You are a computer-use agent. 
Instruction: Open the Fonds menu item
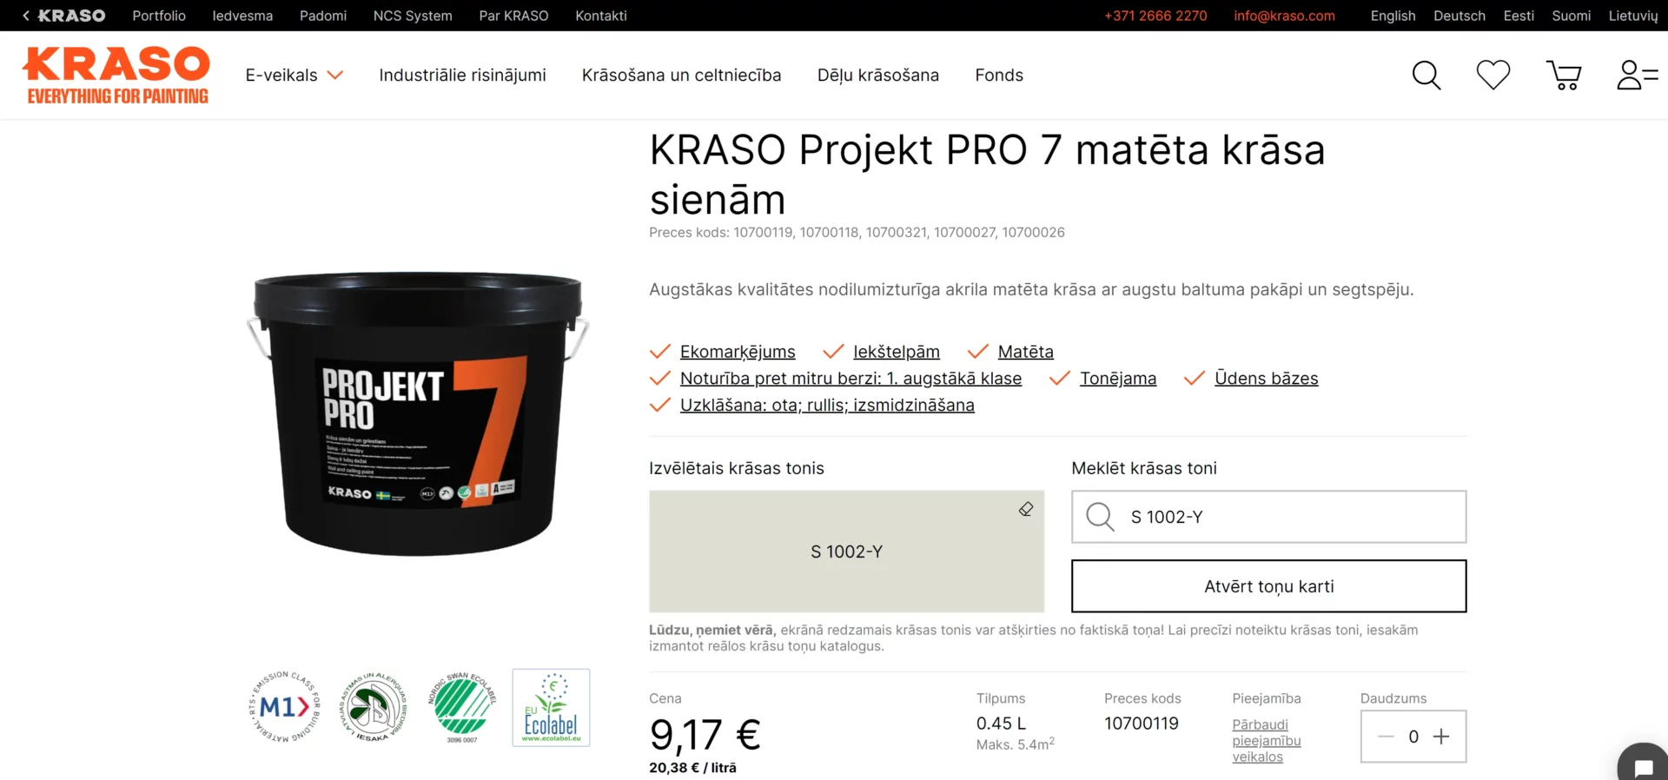pos(999,76)
